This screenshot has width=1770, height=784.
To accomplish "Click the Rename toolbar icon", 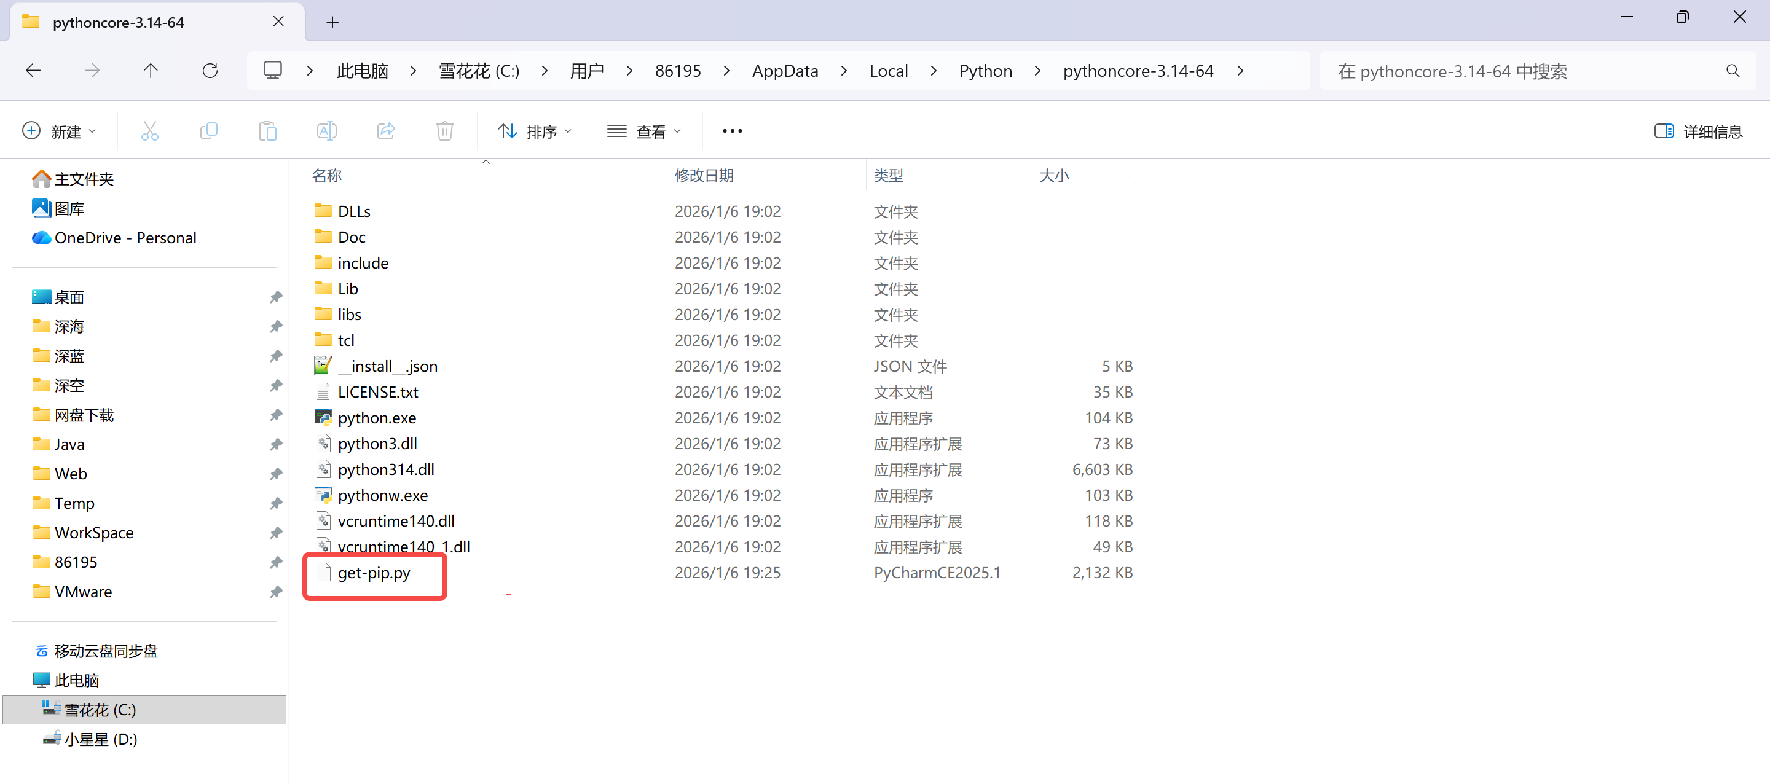I will [326, 130].
